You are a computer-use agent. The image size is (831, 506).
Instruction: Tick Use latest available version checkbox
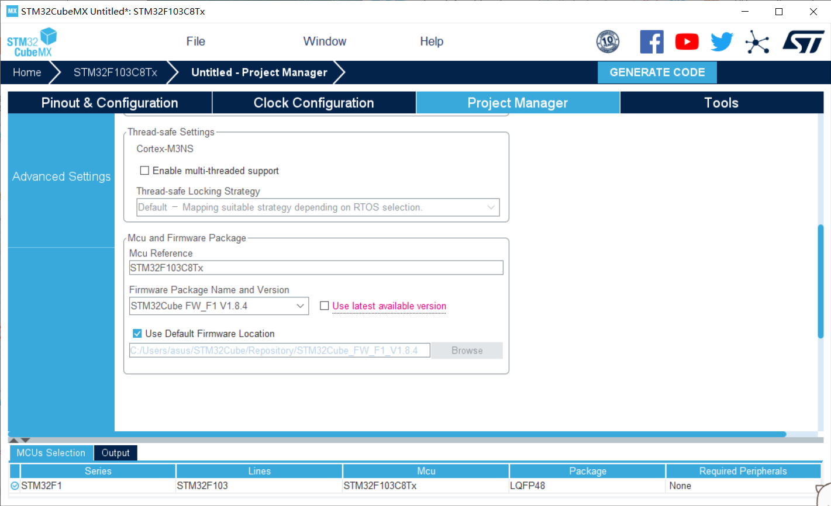[325, 306]
